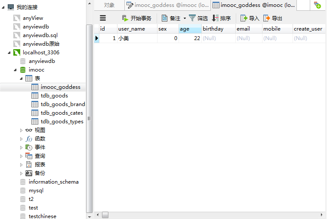The image size is (327, 219).
Task: Expand the 函数 functions node
Action: pos(21,139)
